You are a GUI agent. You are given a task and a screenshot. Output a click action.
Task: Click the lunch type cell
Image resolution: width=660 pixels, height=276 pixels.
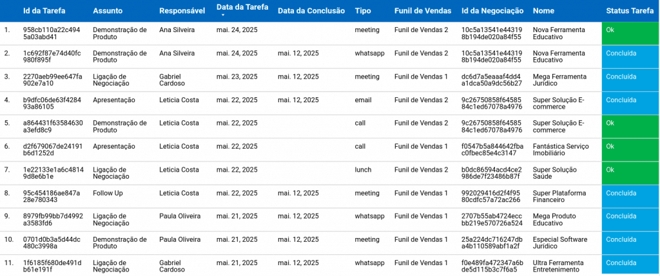click(x=363, y=170)
